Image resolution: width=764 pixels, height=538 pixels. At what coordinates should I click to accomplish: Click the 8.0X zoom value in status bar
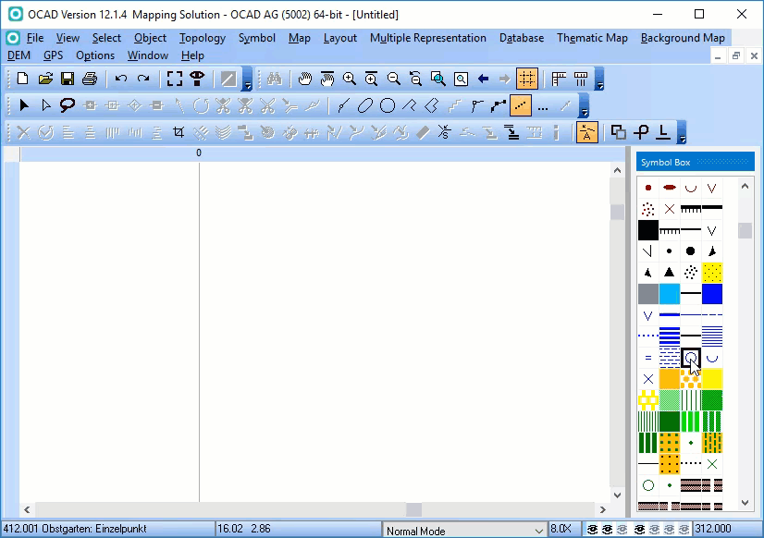pyautogui.click(x=561, y=529)
